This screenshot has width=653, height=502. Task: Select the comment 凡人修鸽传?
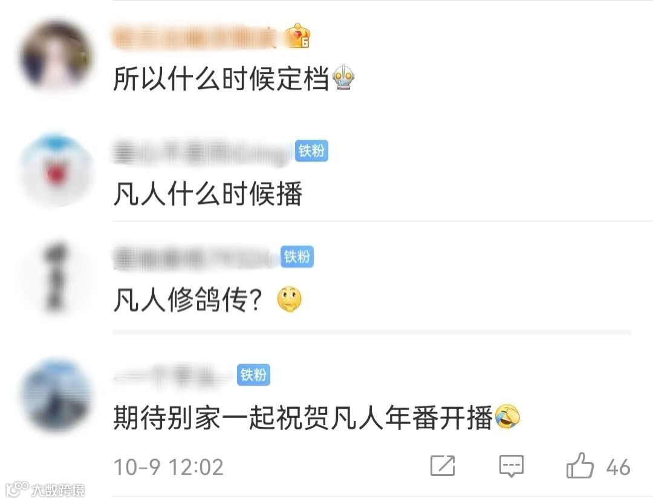188,300
